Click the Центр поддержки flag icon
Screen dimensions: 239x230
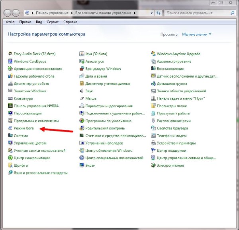pyautogui.click(x=153, y=151)
